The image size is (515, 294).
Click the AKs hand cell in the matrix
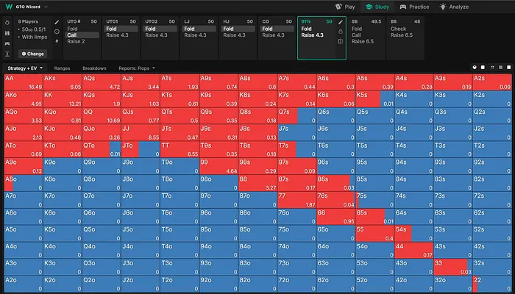coord(62,82)
